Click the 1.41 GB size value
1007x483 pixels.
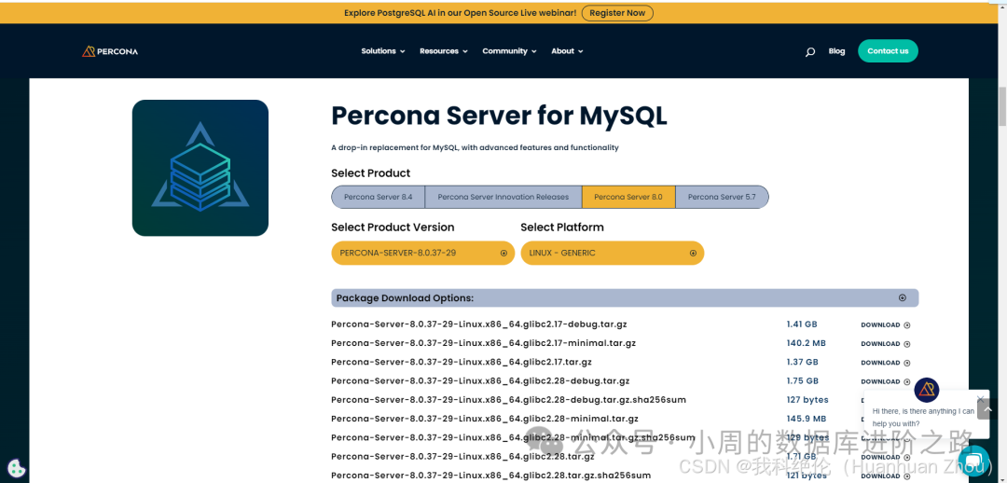[x=802, y=324]
